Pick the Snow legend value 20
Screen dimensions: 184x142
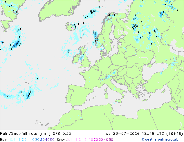(x=96, y=140)
